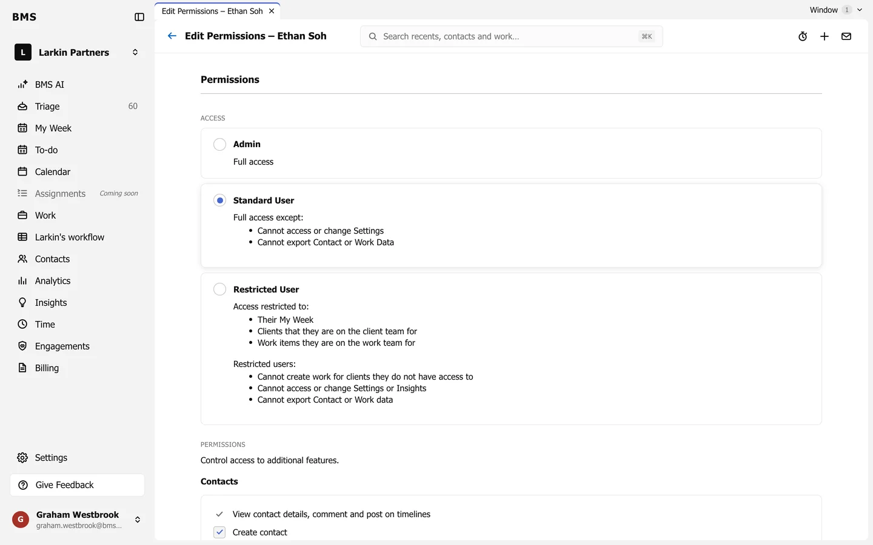The image size is (873, 545).
Task: Open Analytics in sidebar
Action: tap(78, 280)
